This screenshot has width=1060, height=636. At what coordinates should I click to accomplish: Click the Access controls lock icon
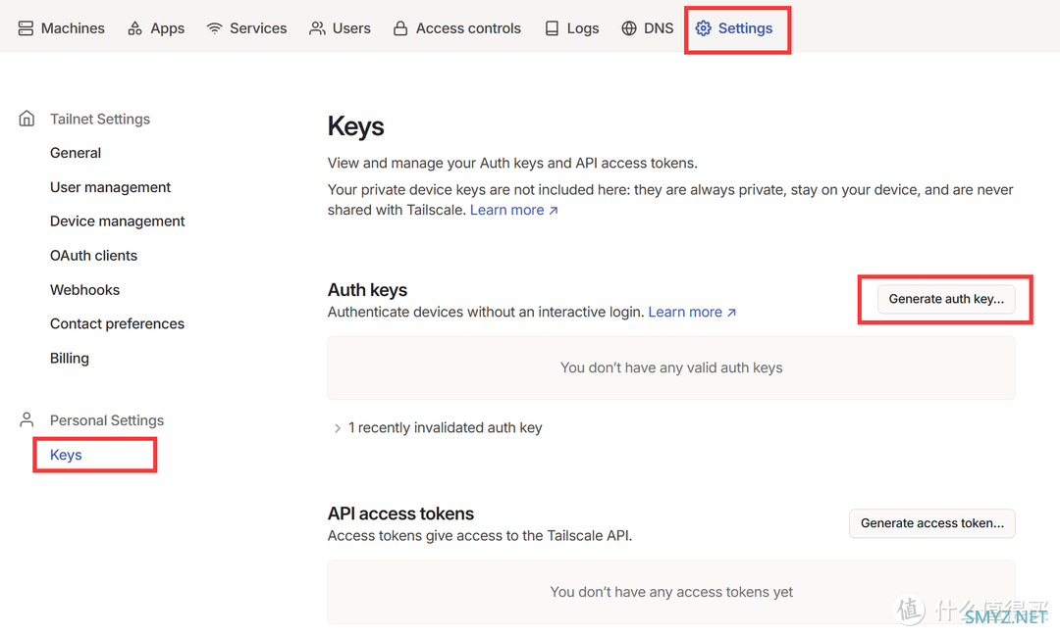pos(400,28)
